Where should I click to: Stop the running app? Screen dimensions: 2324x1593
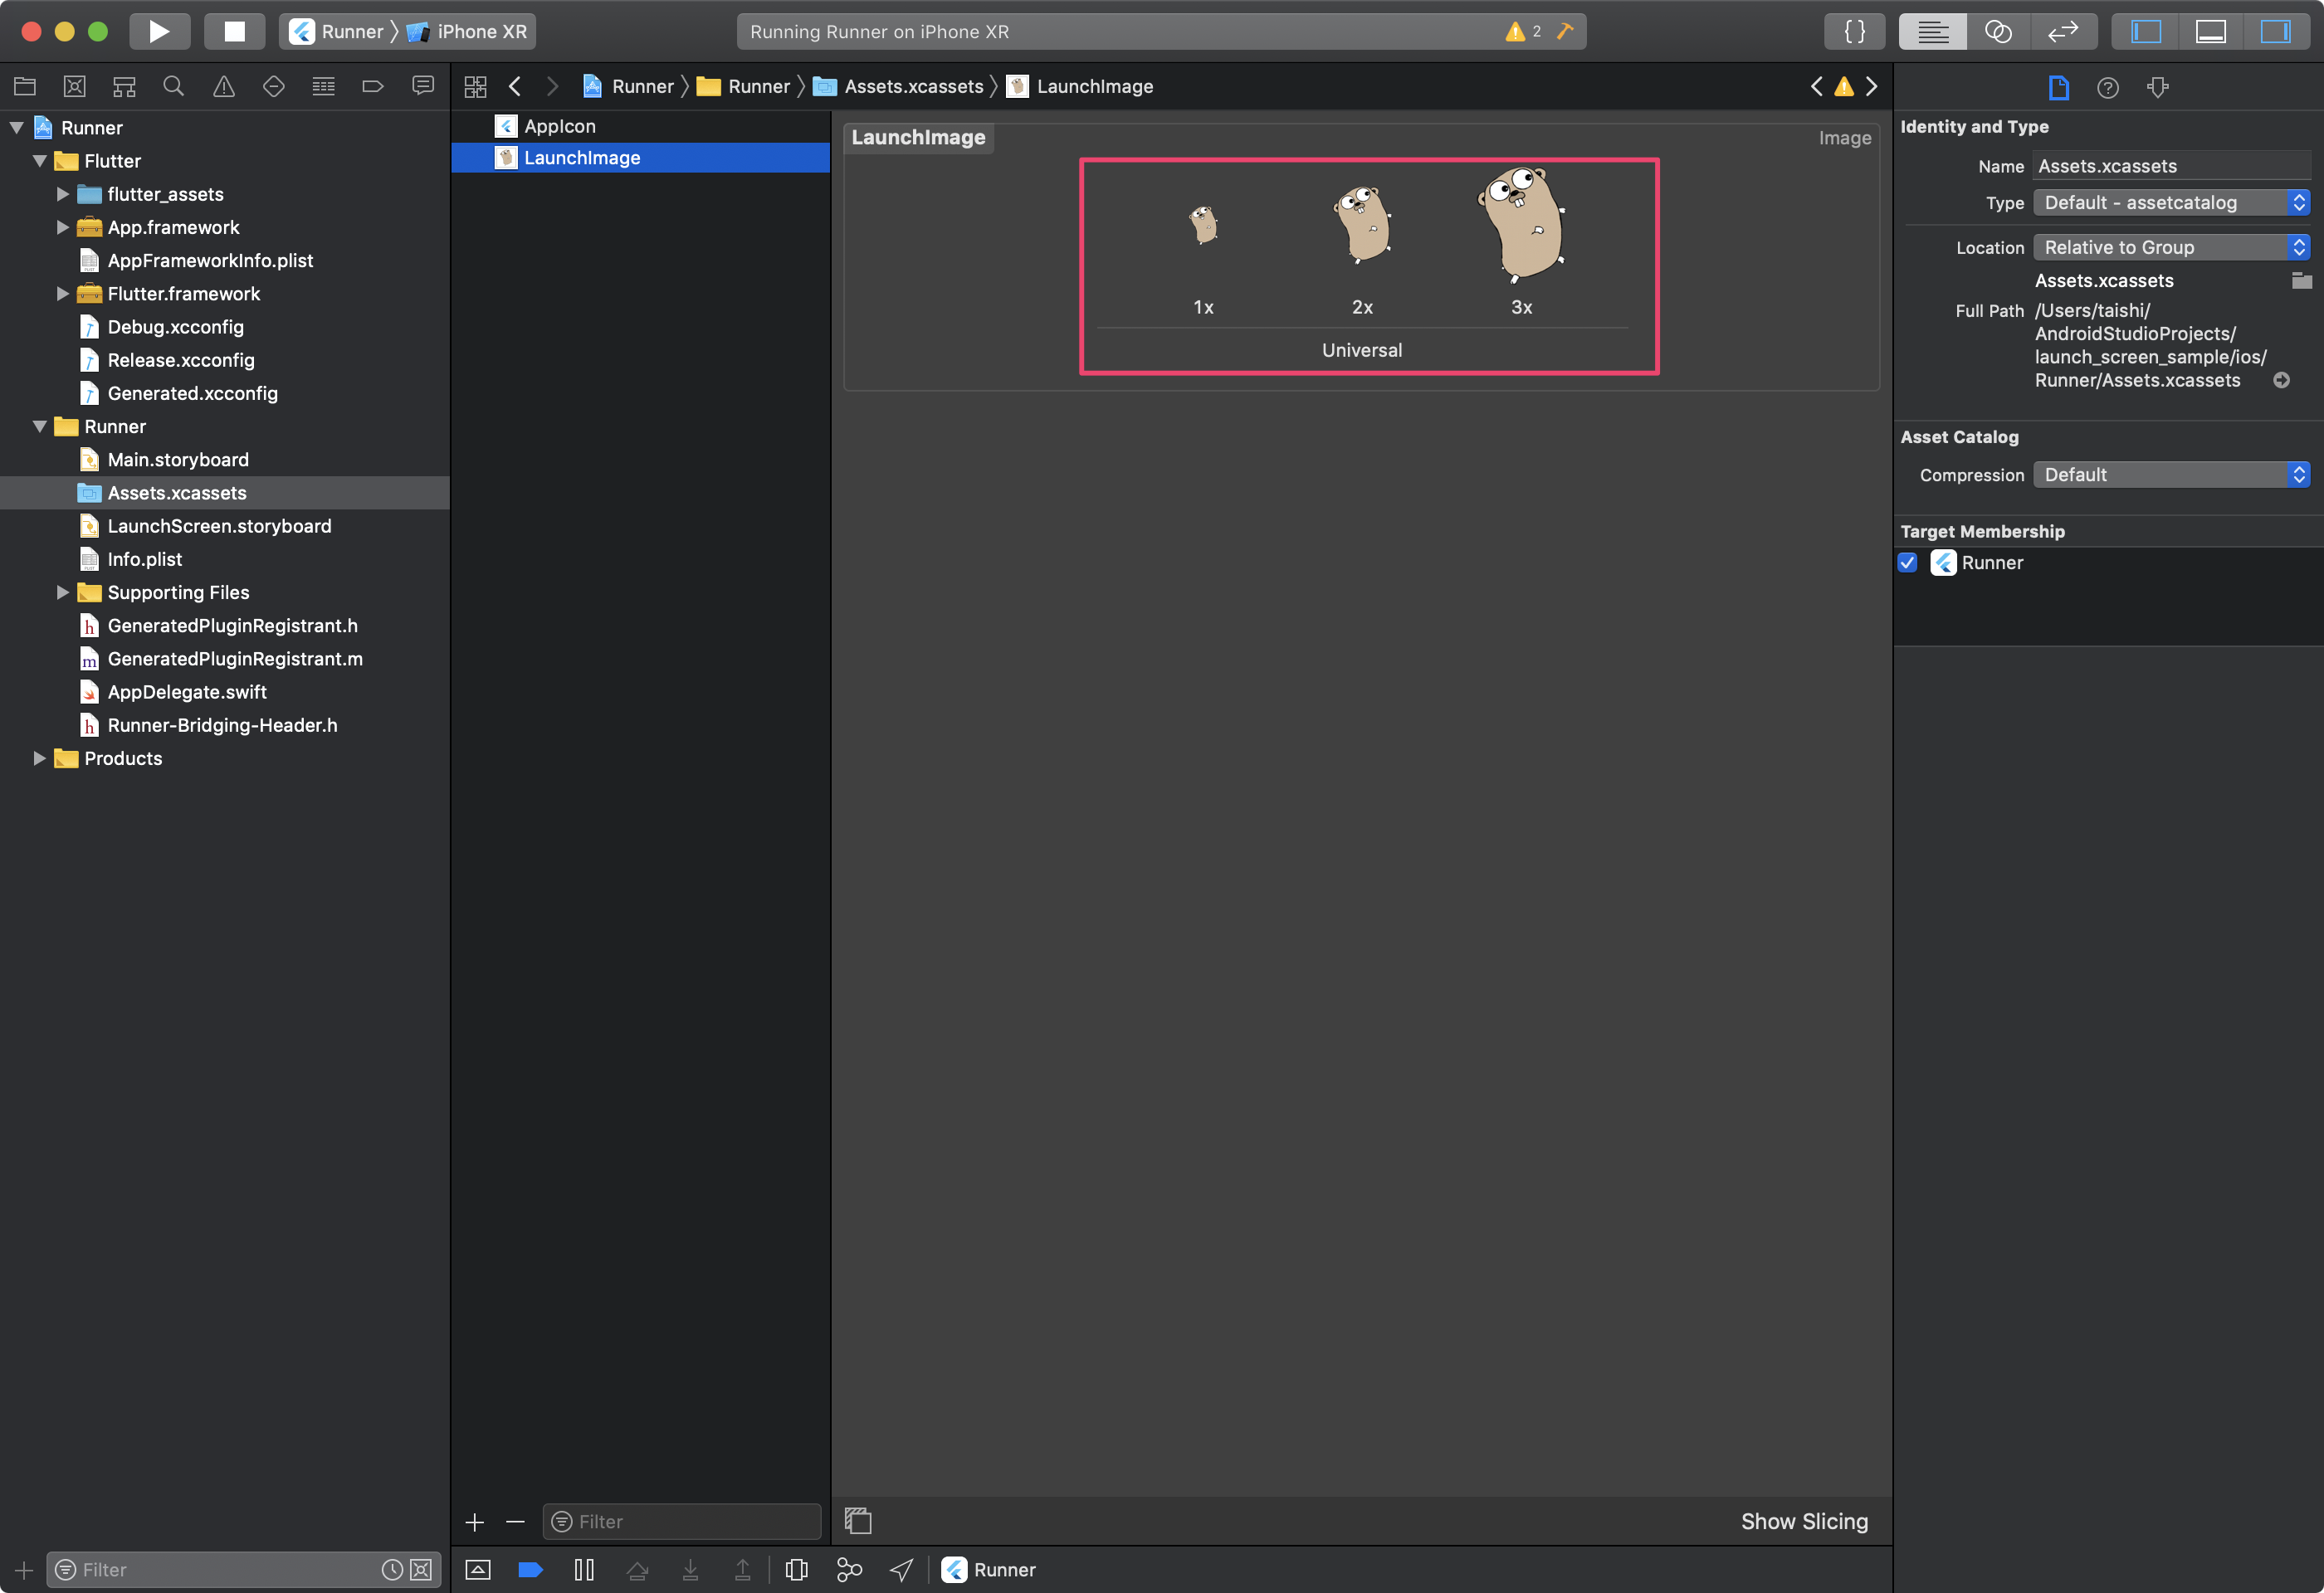coord(234,31)
